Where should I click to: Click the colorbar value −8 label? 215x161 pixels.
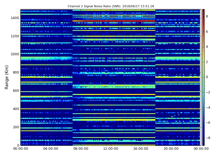pyautogui.click(x=208, y=138)
